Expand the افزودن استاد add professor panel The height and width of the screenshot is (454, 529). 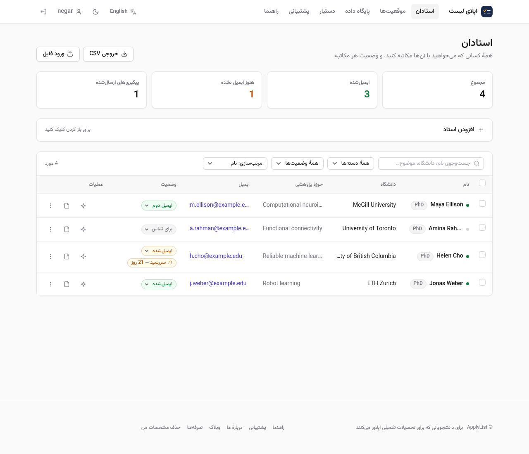pos(264,130)
